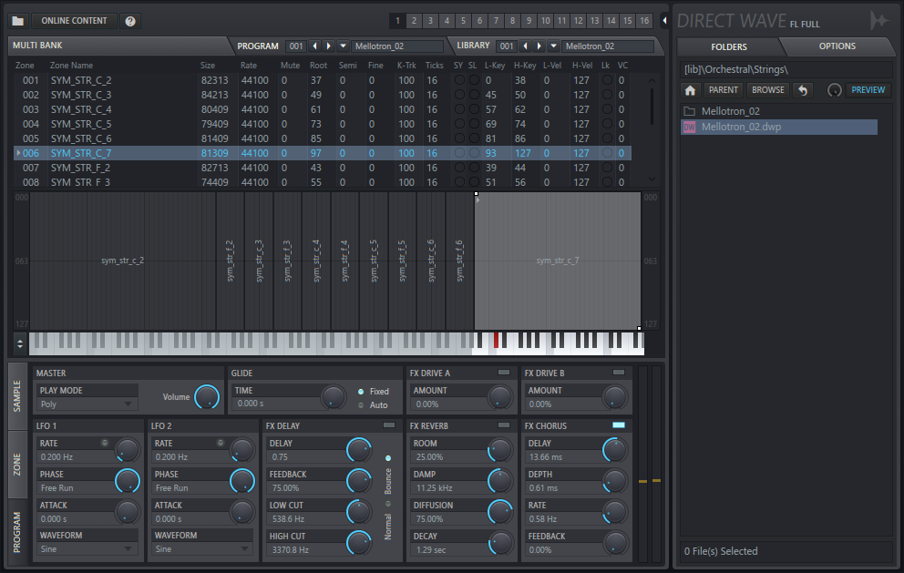Click the Direct Wave logo icon
Viewport: 904px width, 573px height.
pos(878,20)
